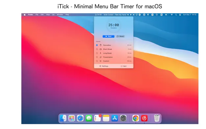This screenshot has height=129, width=206.
Task: Click the Short Break preset's cup icon
Action: pyautogui.click(x=100, y=49)
